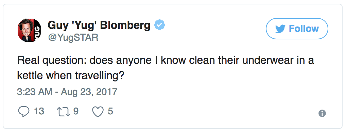
Task: Click the blue verified badge
Action: (159, 25)
